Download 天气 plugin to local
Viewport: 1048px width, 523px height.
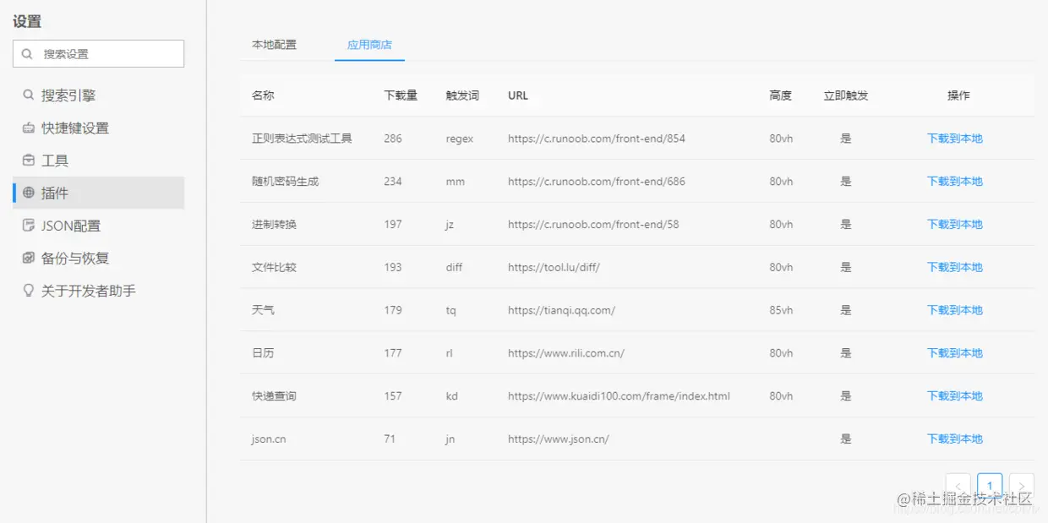pos(955,310)
